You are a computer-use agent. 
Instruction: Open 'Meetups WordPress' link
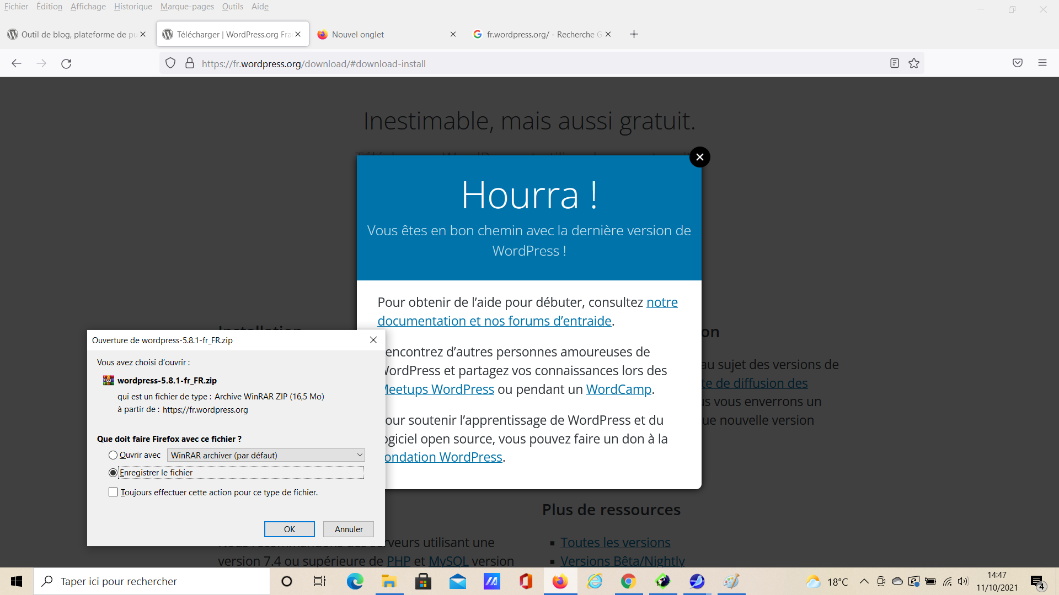pos(440,390)
